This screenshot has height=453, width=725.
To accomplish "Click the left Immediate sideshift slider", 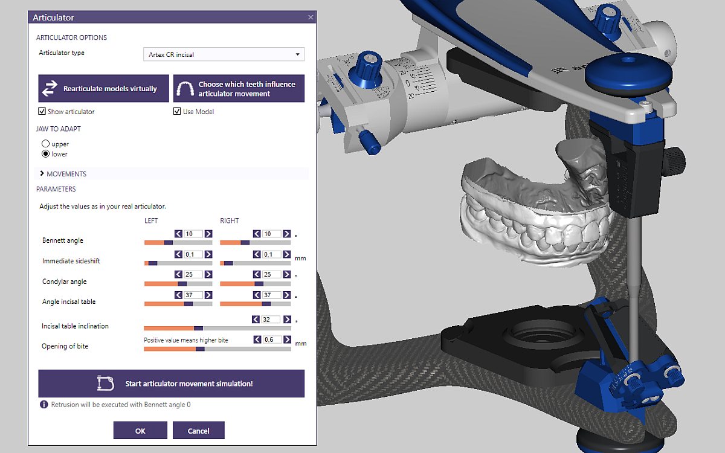I will 178,263.
